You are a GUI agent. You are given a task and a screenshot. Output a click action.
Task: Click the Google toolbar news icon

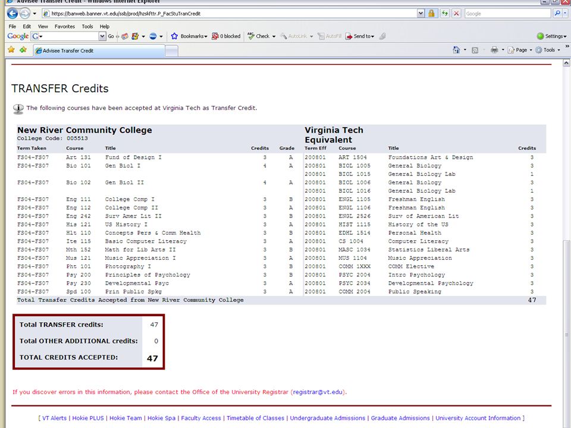click(x=125, y=36)
